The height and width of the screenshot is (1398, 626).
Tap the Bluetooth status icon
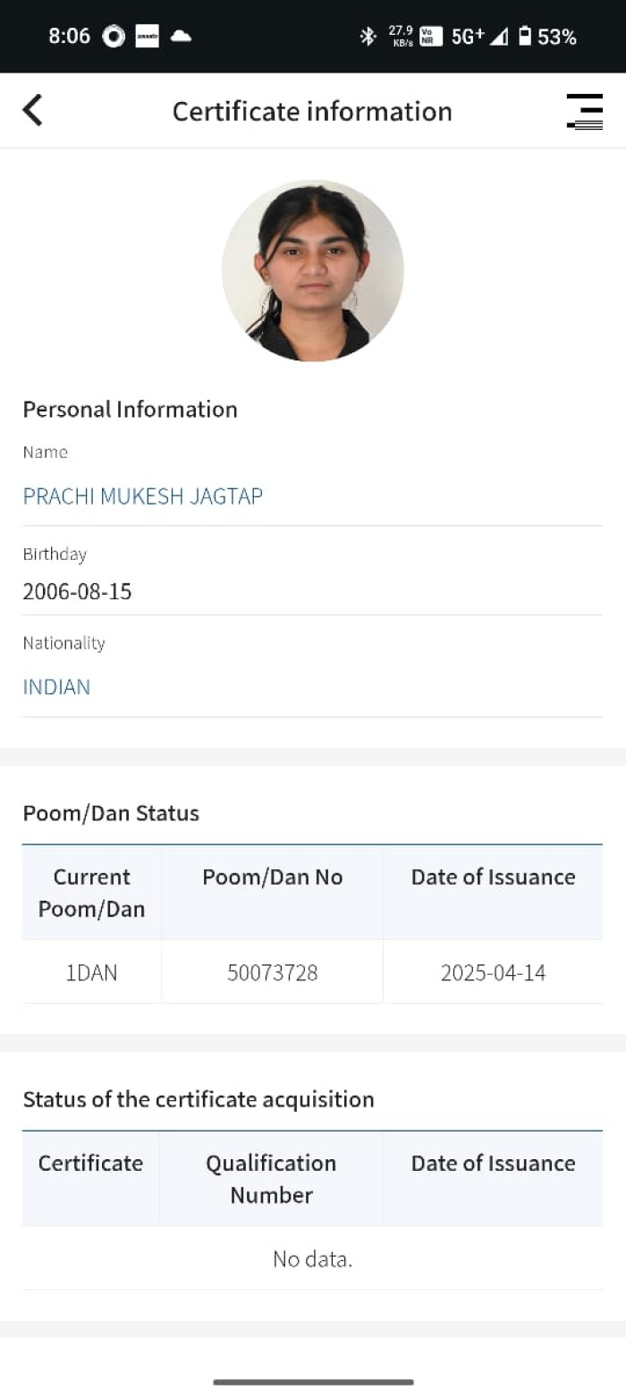[367, 37]
